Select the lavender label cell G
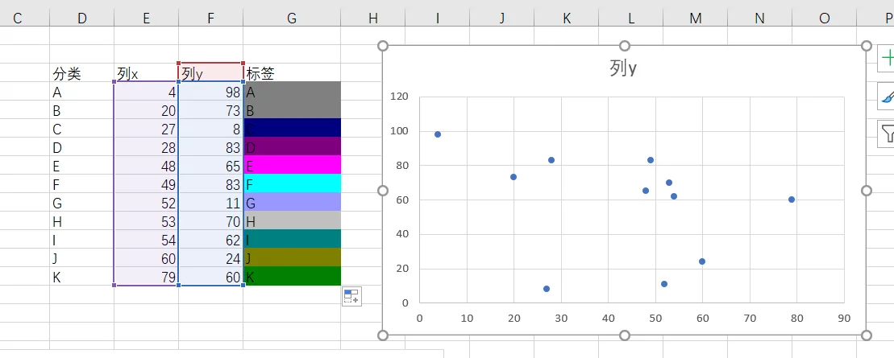Viewport: 894px width, 358px height. click(x=292, y=202)
